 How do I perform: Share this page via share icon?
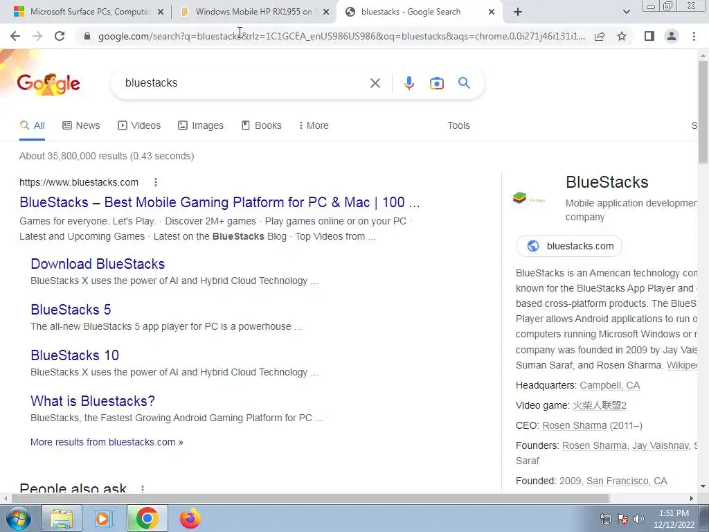[600, 36]
